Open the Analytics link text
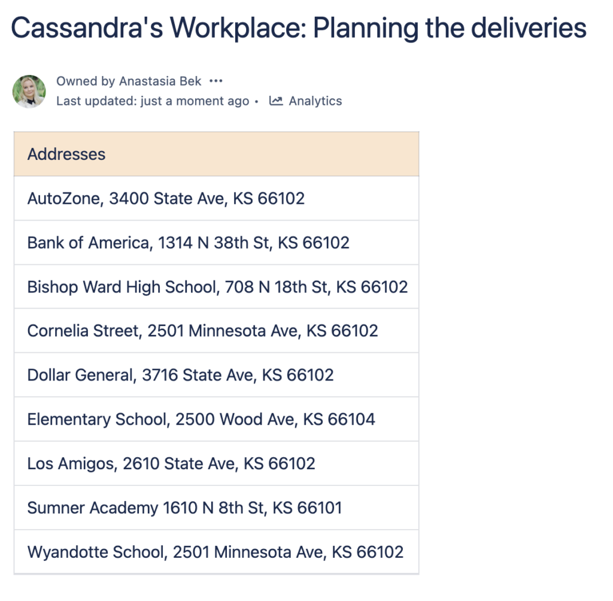 315,101
